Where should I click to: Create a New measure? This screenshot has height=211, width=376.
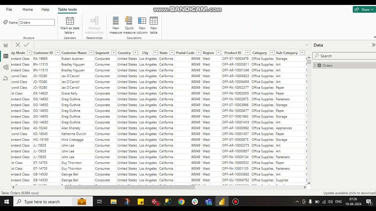pos(116,25)
